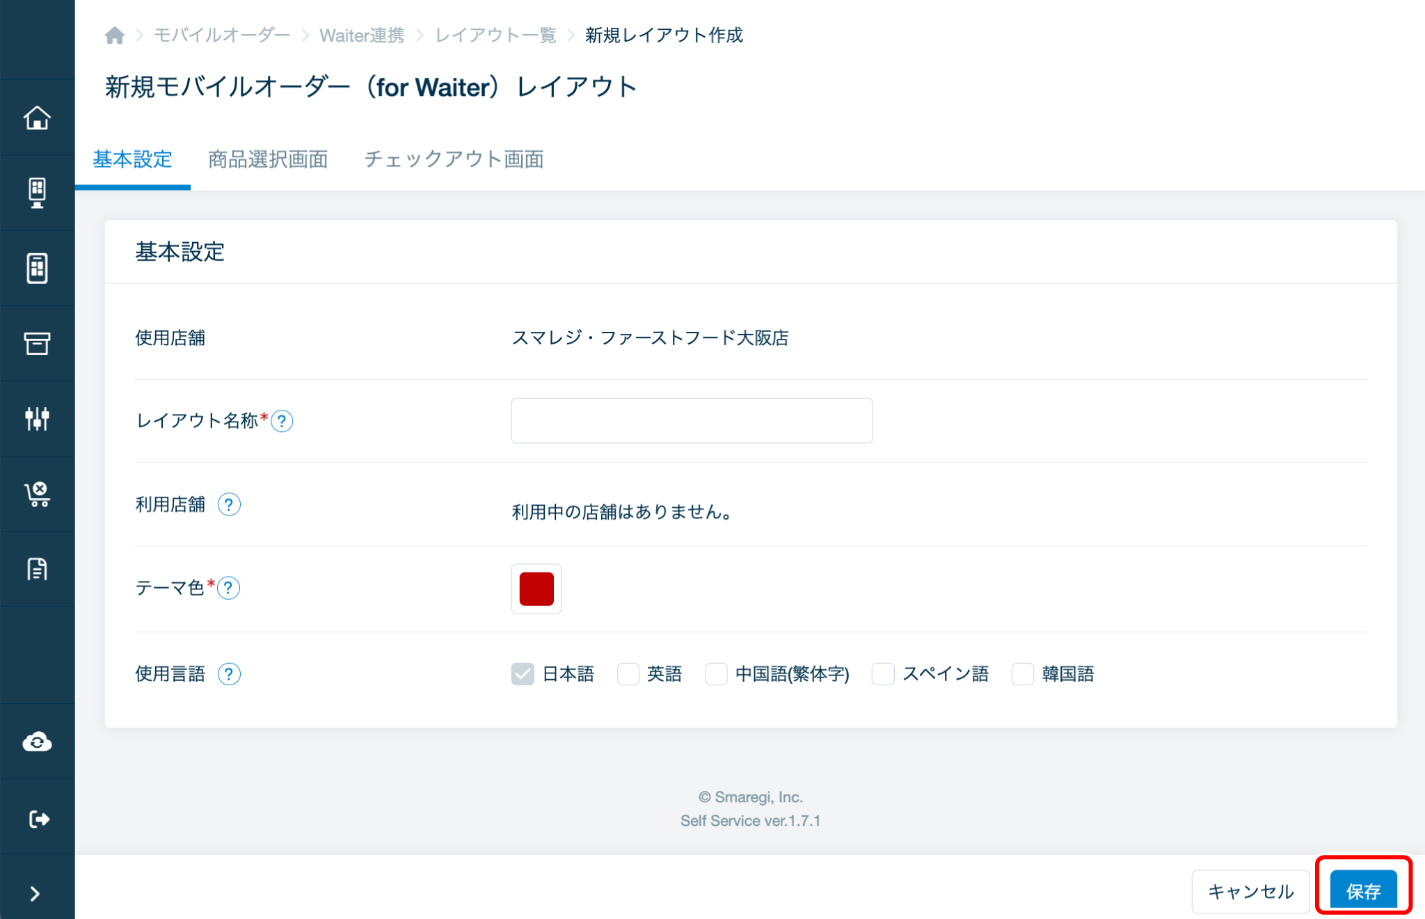Open the document report sidebar icon
Viewport: 1425px width, 919px height.
tap(37, 569)
